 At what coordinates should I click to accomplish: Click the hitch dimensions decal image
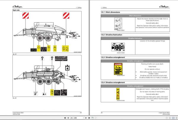coord(118,24)
